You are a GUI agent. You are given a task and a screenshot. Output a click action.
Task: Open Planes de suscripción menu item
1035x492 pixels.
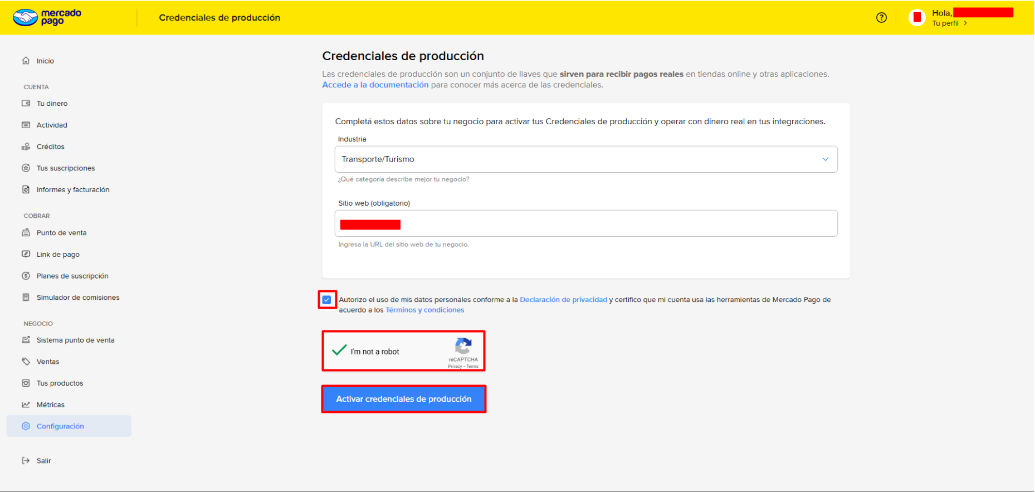click(72, 276)
